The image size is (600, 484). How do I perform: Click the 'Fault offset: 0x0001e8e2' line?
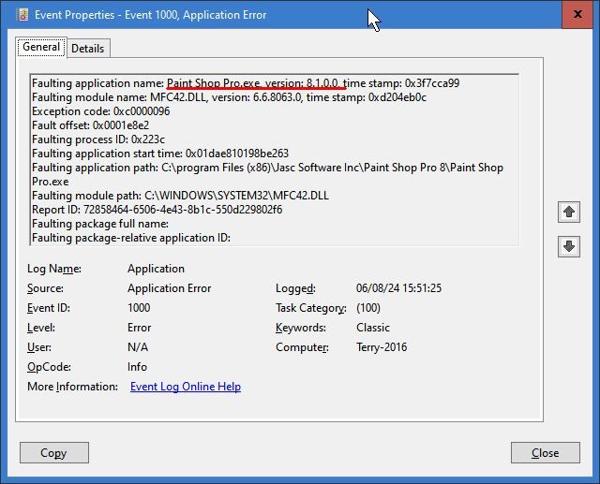click(x=91, y=125)
